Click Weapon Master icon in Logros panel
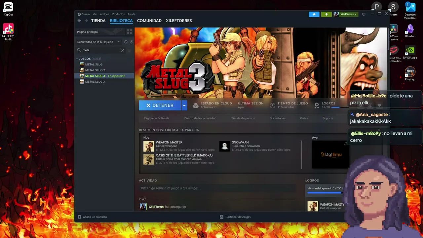 313,206
